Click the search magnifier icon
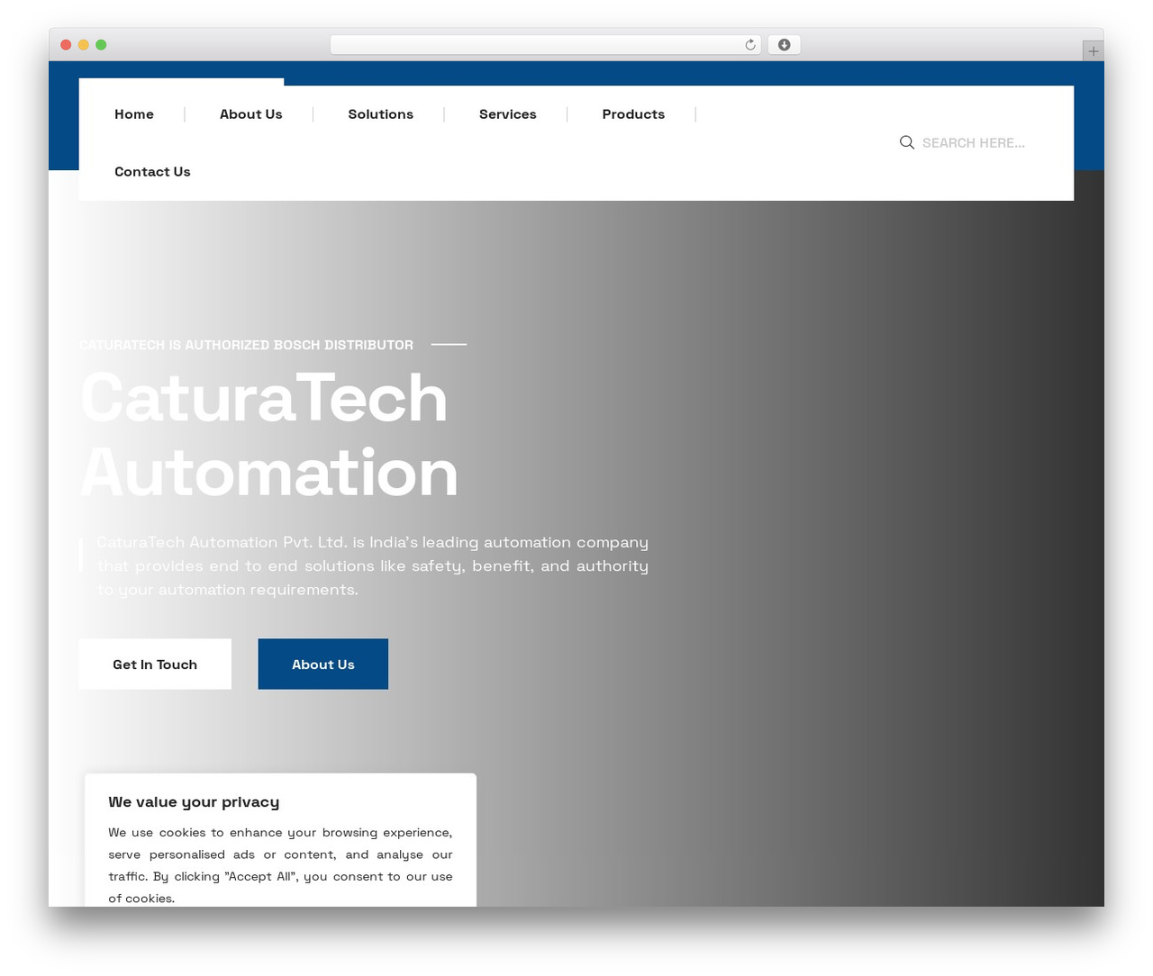Screen dimensions: 1153x976 [x=907, y=142]
